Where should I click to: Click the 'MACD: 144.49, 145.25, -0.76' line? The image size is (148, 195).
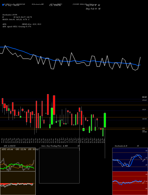click(x=16, y=19)
